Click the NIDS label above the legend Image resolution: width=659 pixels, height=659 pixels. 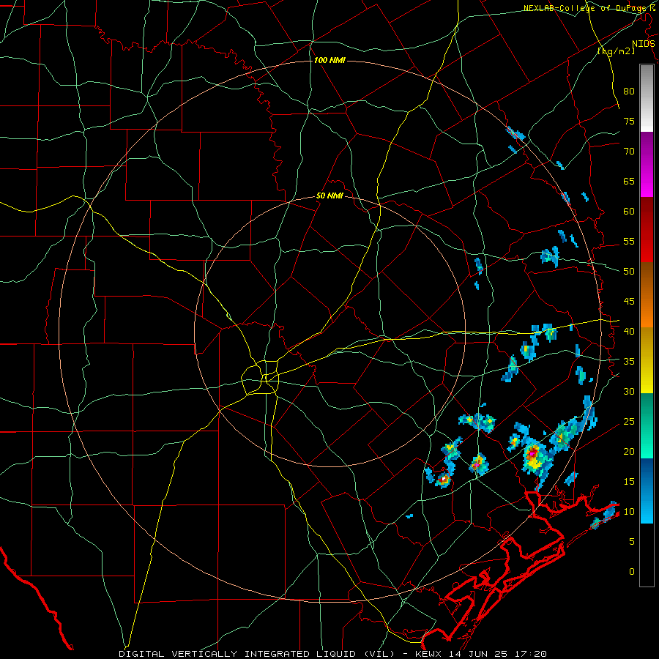tap(643, 44)
